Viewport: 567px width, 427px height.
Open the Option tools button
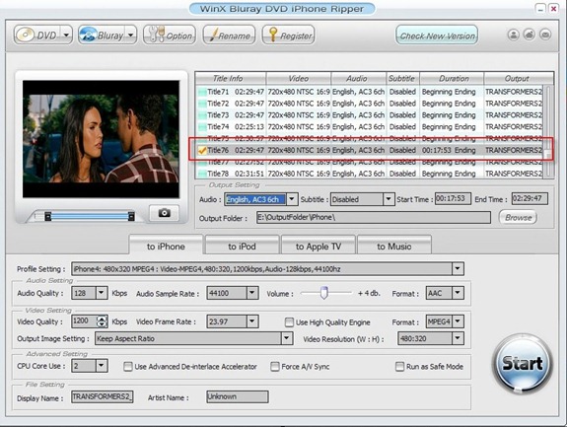tap(170, 36)
